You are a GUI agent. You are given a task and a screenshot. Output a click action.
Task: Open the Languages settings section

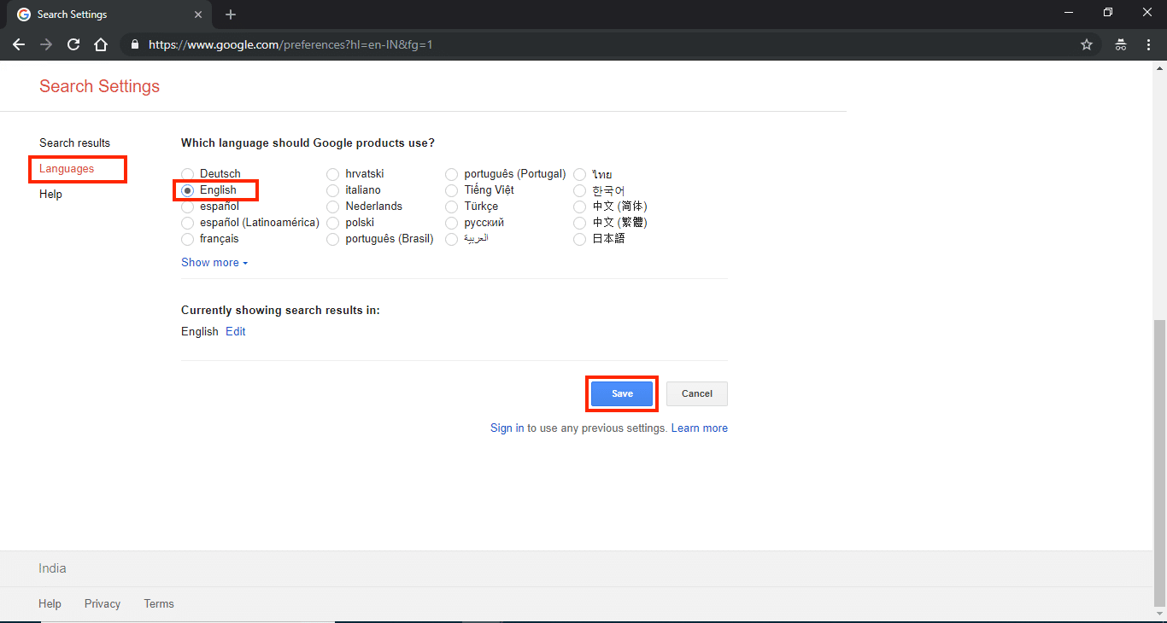pos(67,168)
